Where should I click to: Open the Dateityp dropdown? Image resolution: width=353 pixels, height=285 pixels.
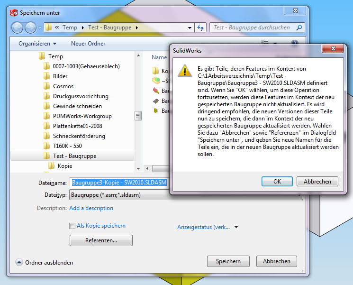point(186,194)
